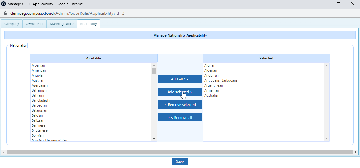Click the Available list scrollbar thumb
Viewport: 360px width, 168px height.
click(x=154, y=71)
